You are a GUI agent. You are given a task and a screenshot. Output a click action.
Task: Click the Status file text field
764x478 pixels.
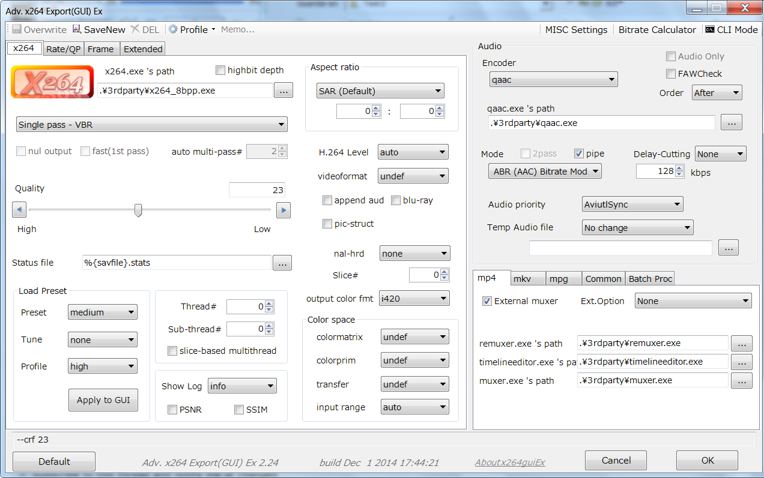click(177, 263)
